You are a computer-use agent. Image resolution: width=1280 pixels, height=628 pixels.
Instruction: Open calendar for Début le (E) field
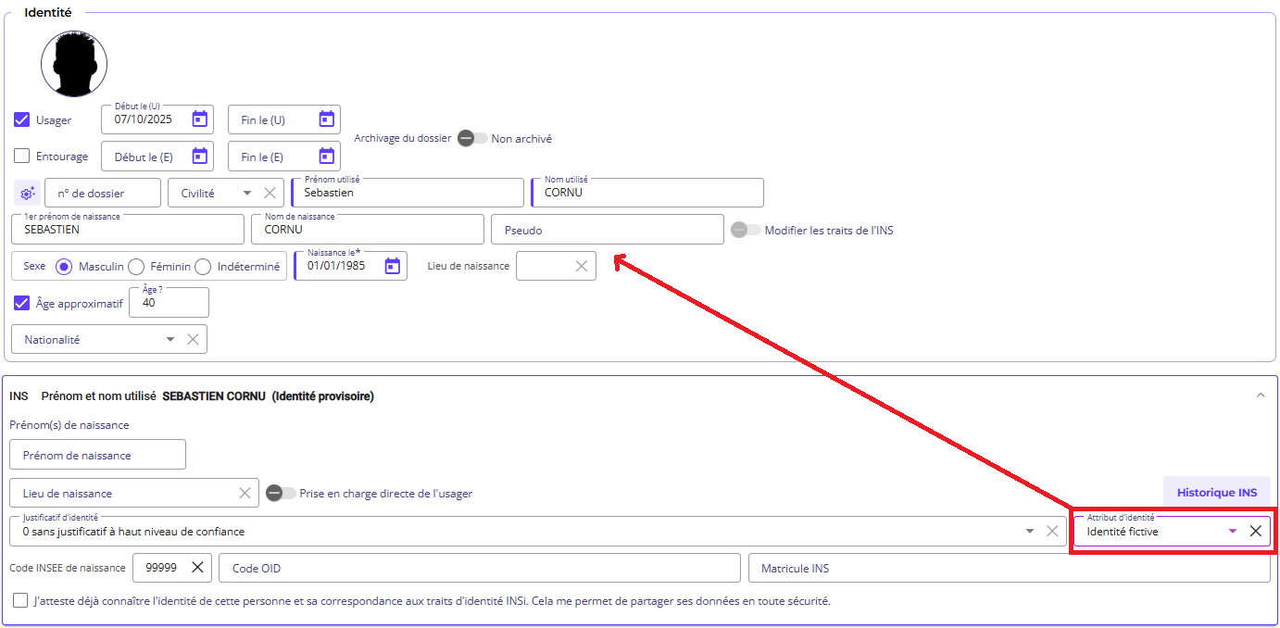[199, 156]
